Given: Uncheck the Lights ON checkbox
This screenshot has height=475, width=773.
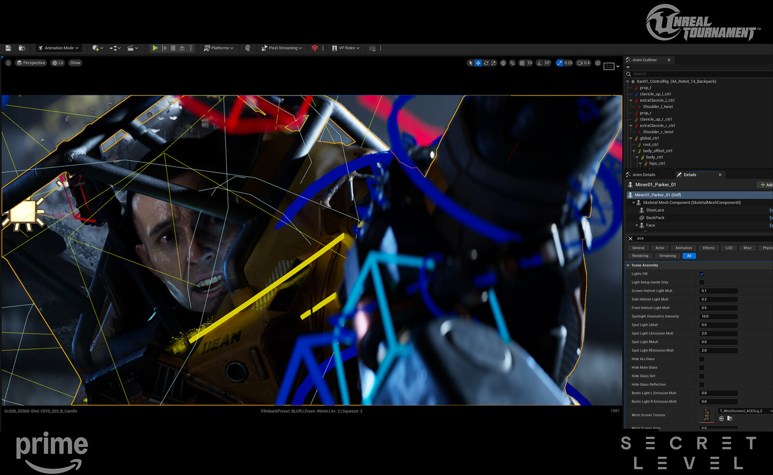Looking at the screenshot, I should 701,274.
